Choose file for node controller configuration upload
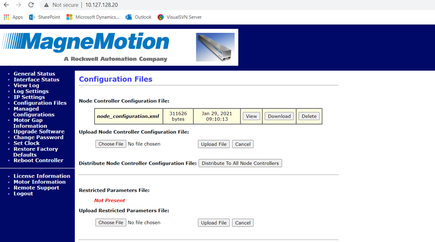Screen dimensions: 435x242 pyautogui.click(x=110, y=144)
